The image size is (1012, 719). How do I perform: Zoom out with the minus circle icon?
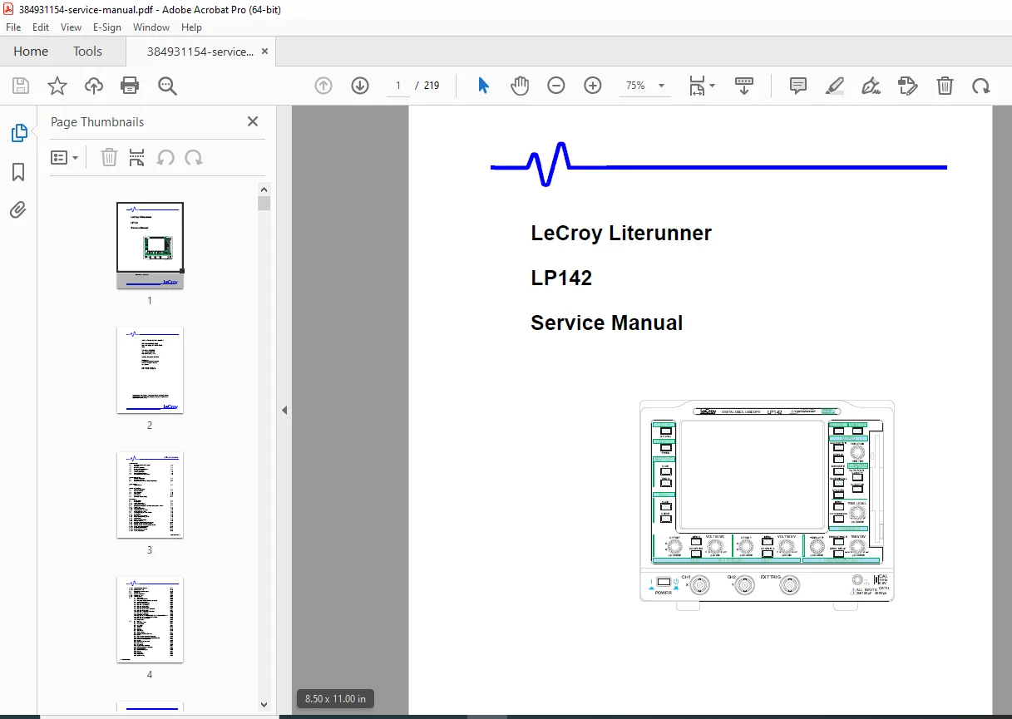click(556, 86)
